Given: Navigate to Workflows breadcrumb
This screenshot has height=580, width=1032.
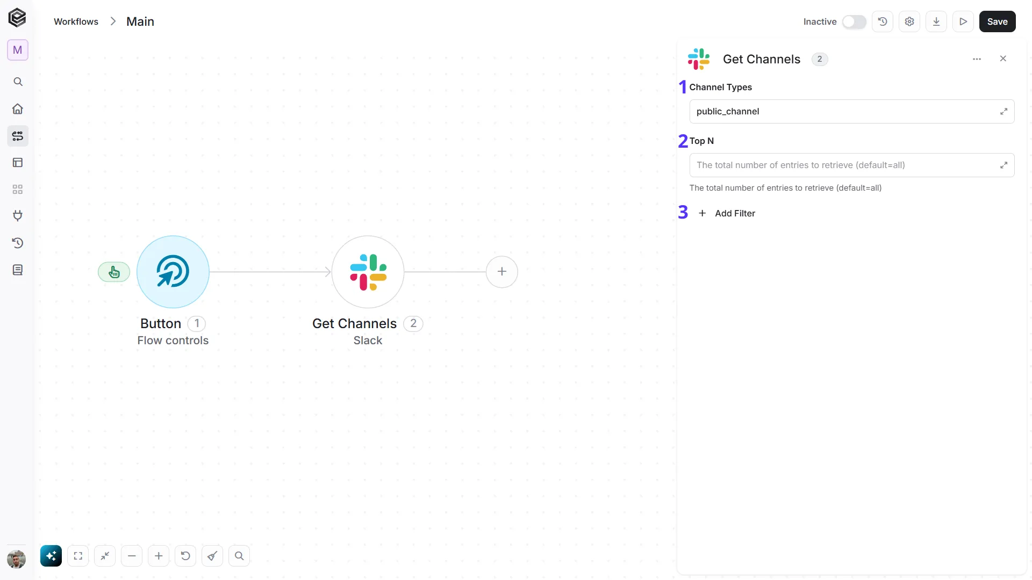Looking at the screenshot, I should [76, 21].
